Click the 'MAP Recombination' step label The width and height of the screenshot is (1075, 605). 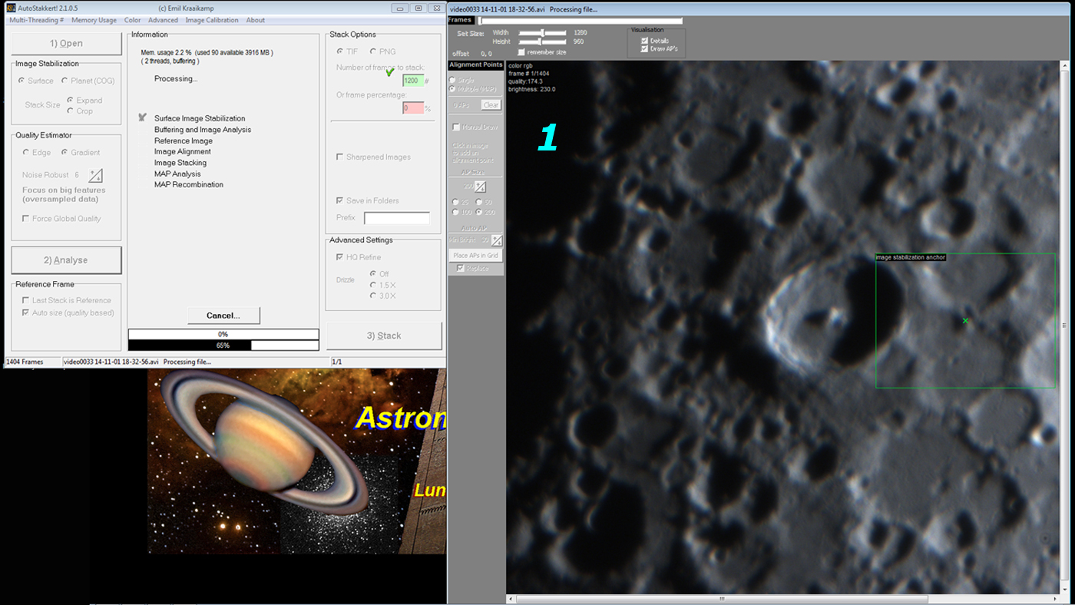[x=189, y=185]
